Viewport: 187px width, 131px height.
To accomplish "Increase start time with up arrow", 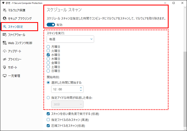I will coord(81,88).
